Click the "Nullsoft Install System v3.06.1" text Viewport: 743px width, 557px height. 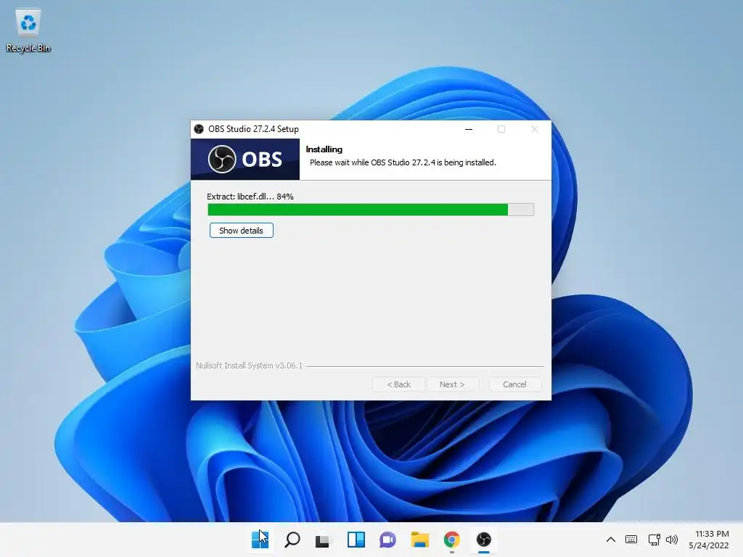tap(249, 366)
